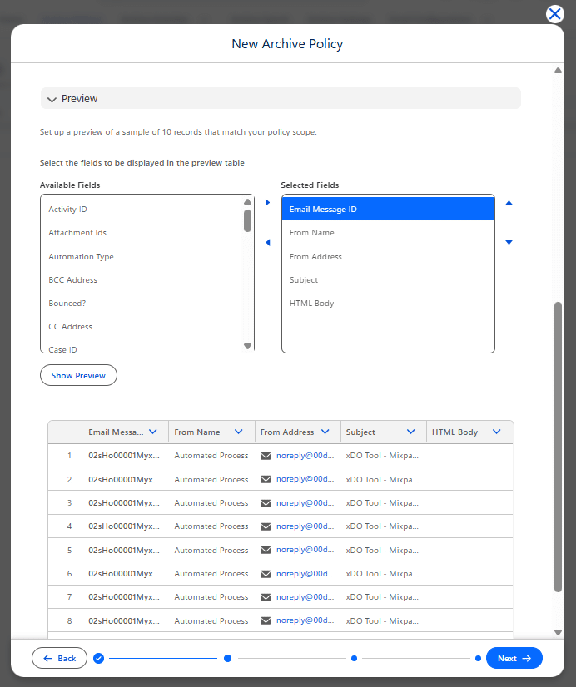Click the third step progress dot
576x687 pixels.
point(355,658)
